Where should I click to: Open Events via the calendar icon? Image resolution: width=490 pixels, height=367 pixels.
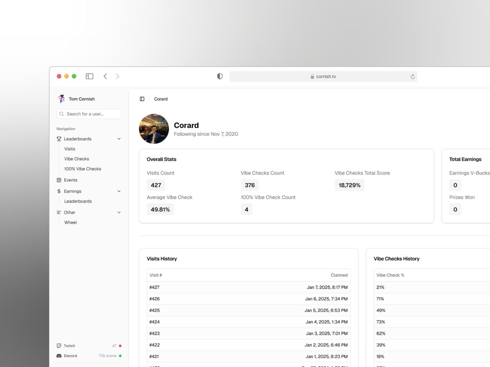[x=59, y=180]
